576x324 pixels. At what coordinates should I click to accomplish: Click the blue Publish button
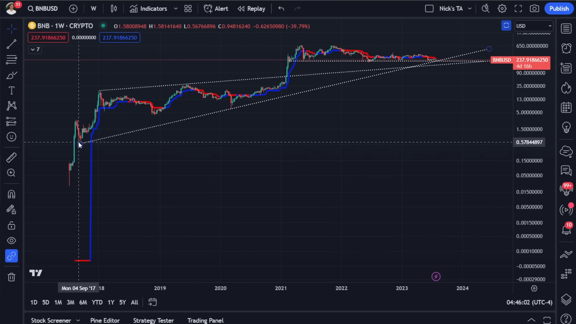click(x=559, y=9)
